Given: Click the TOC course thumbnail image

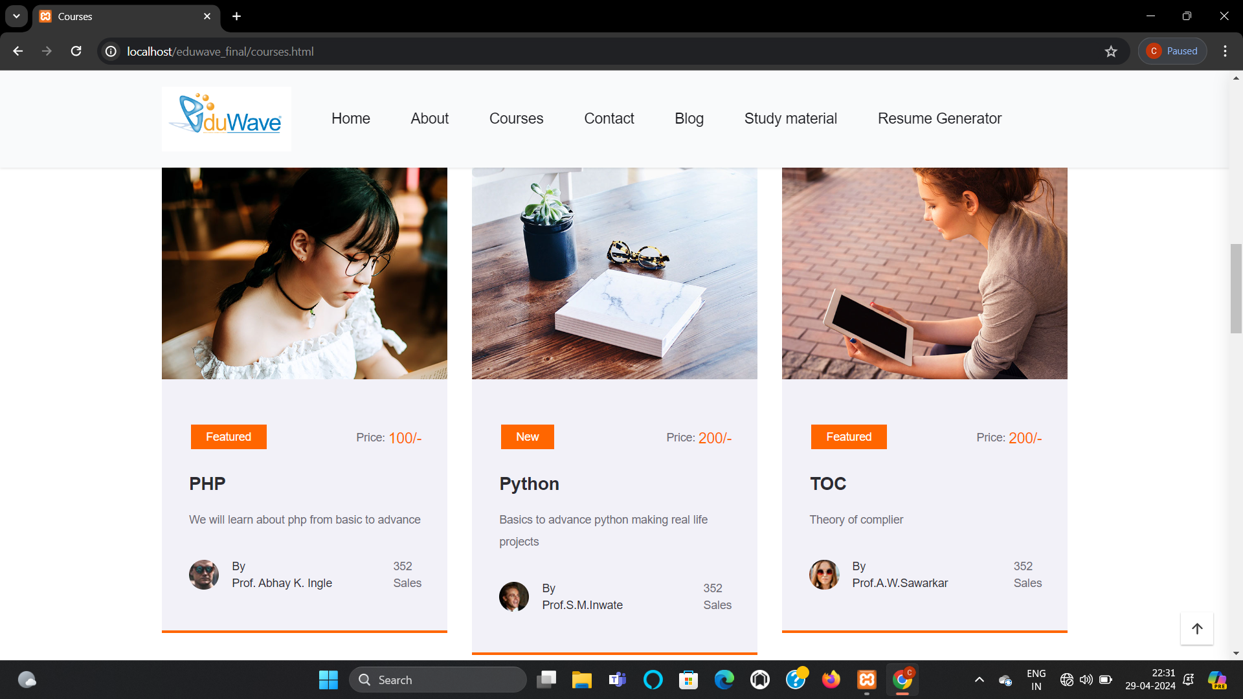Looking at the screenshot, I should click(924, 273).
